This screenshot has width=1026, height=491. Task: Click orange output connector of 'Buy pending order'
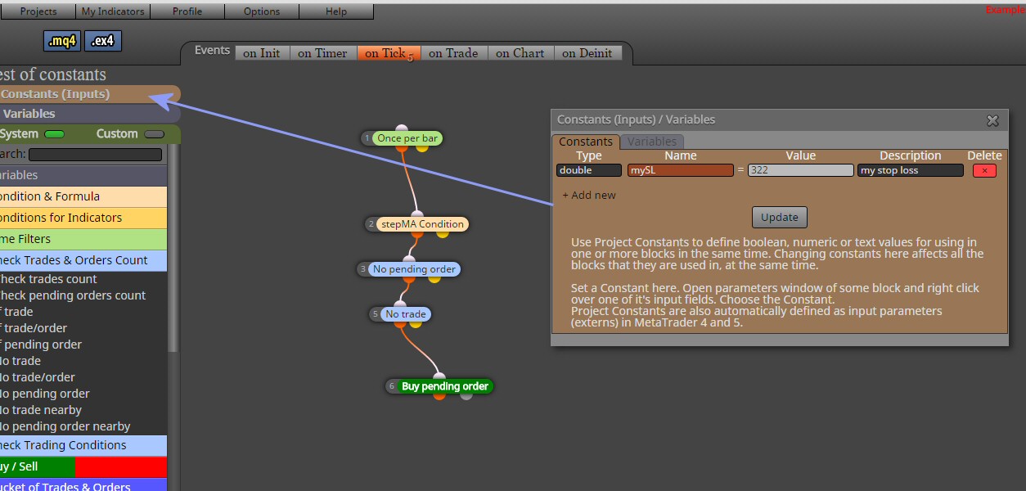coord(440,395)
